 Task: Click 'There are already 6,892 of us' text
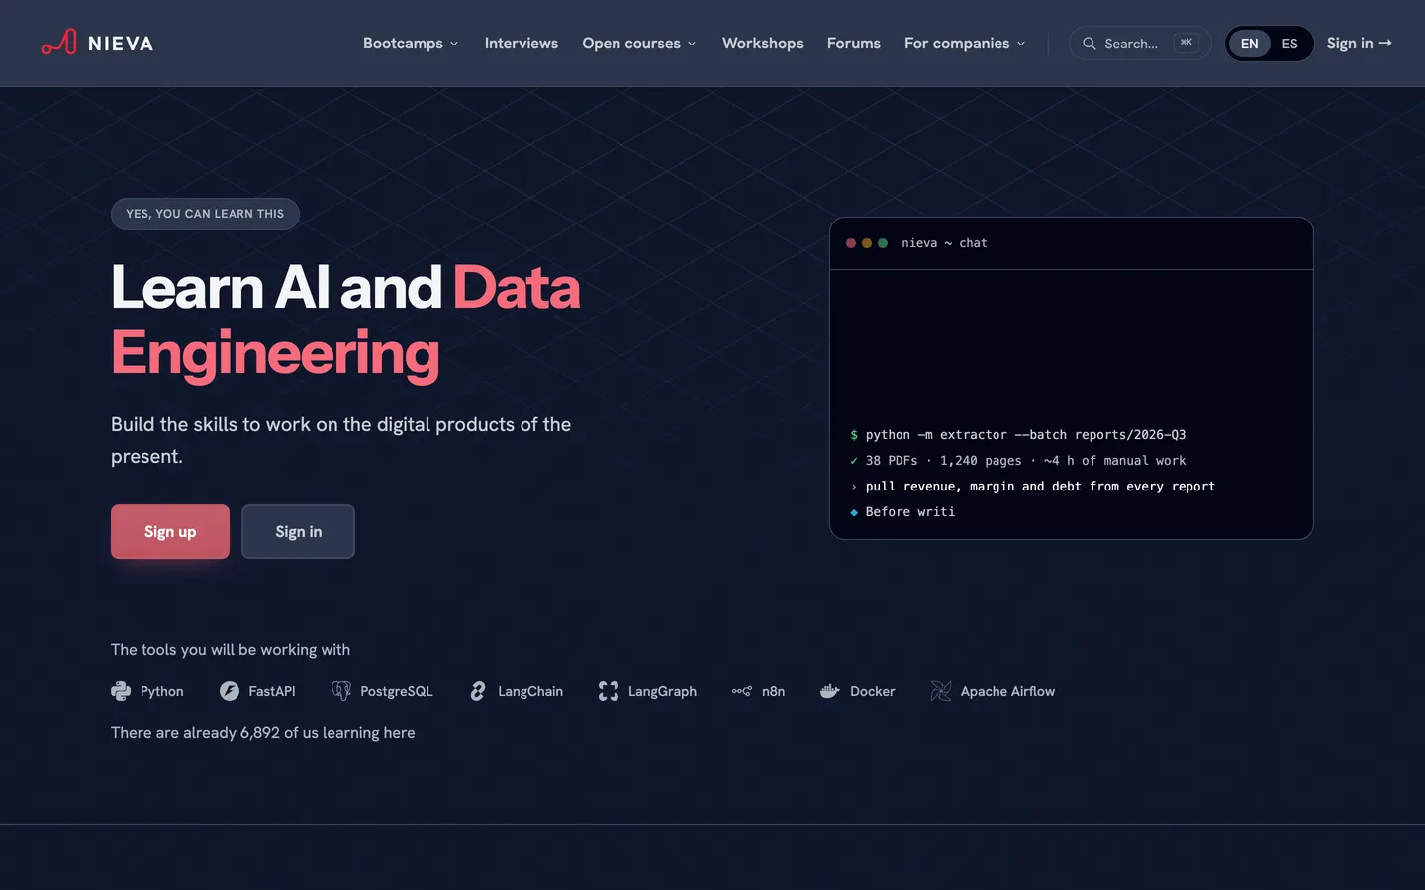[263, 733]
